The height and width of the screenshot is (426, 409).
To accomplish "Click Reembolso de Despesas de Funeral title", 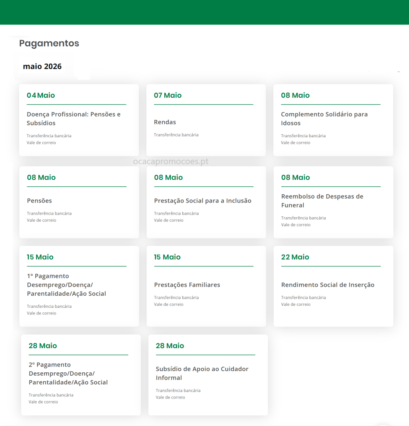I will (322, 201).
